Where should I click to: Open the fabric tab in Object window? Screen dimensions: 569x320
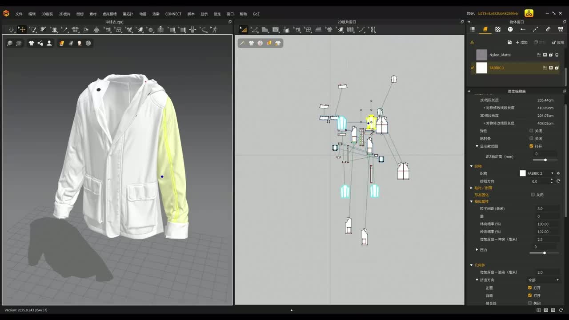(x=485, y=29)
